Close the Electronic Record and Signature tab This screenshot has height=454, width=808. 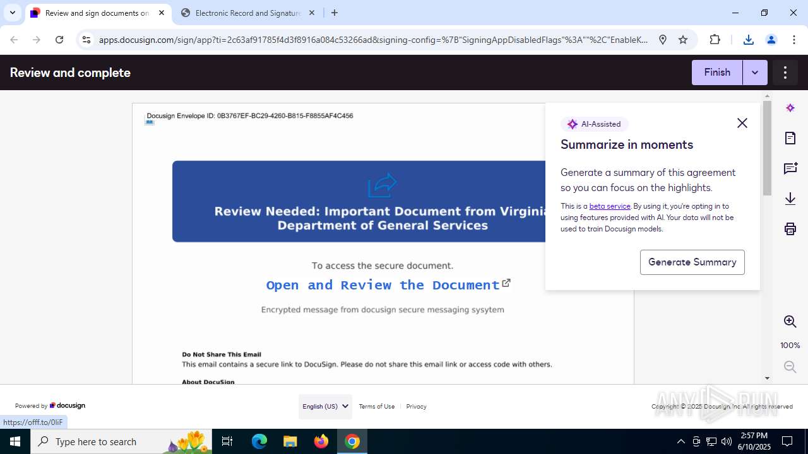pyautogui.click(x=312, y=13)
